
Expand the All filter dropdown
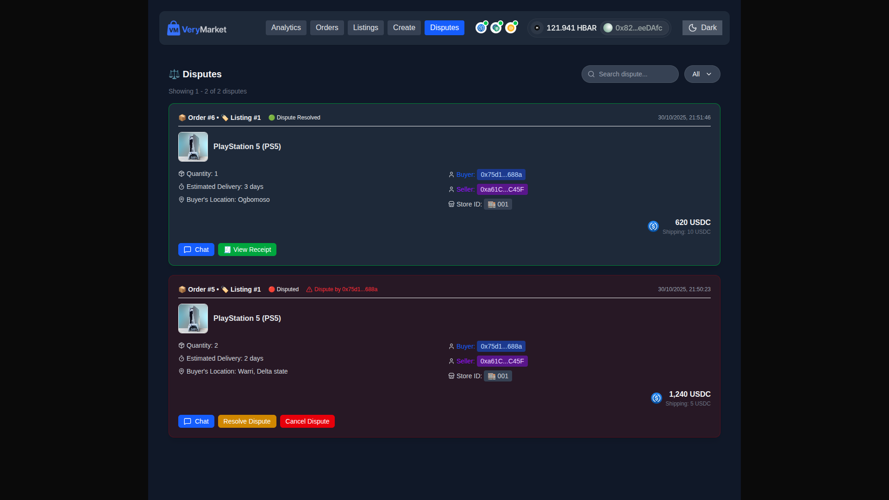click(x=702, y=74)
